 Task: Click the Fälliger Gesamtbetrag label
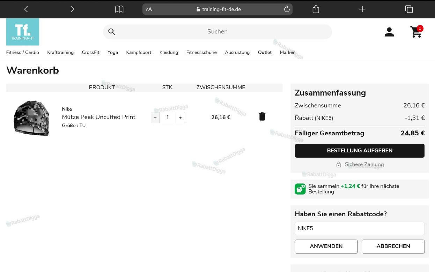[330, 133]
